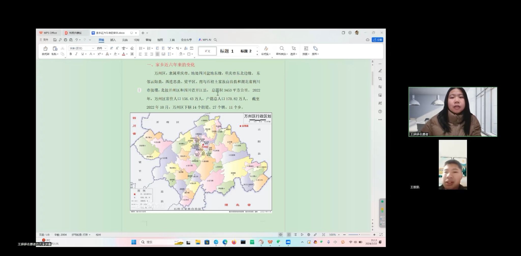Toggle bold formatting

point(70,54)
